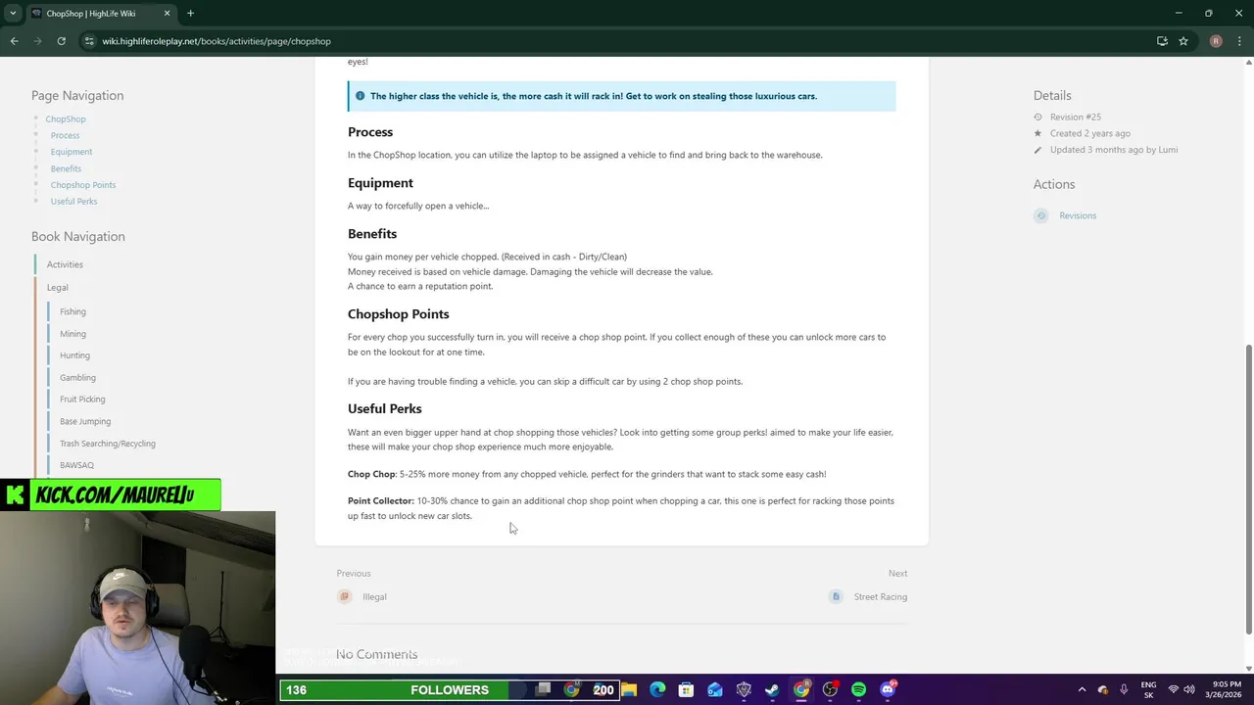Go to next page Street Racing

click(880, 596)
